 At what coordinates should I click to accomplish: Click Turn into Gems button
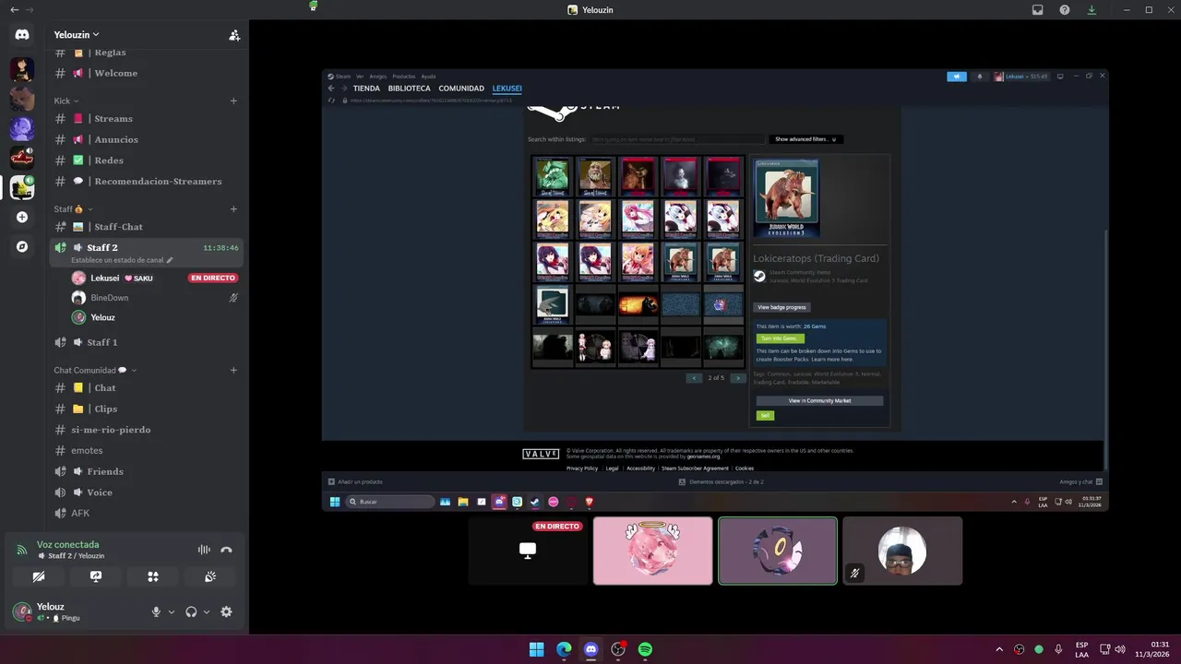[780, 338]
